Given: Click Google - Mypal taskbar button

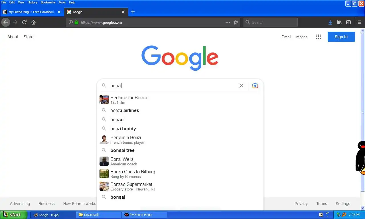Looking at the screenshot, I should coord(53,215).
